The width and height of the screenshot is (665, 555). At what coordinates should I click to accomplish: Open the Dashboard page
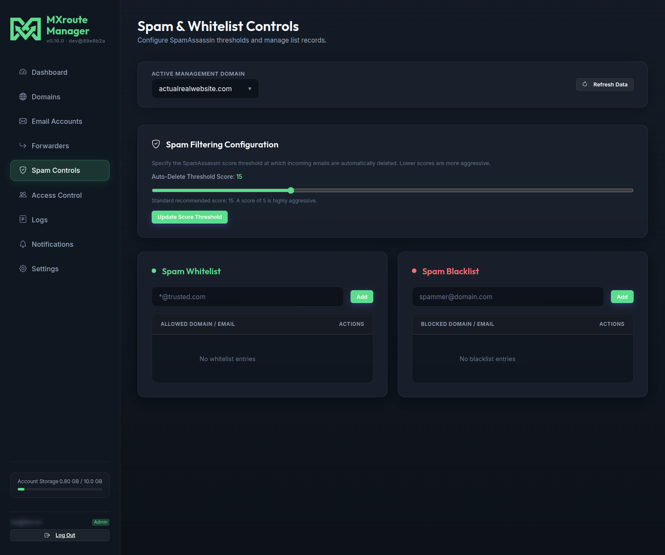pos(60,72)
